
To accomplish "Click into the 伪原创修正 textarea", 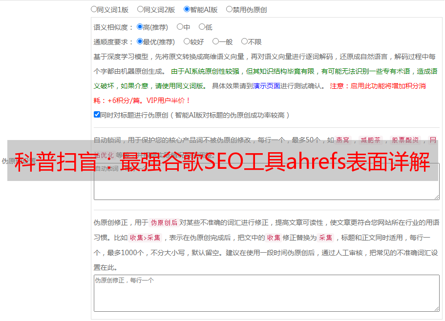I will coord(267,293).
